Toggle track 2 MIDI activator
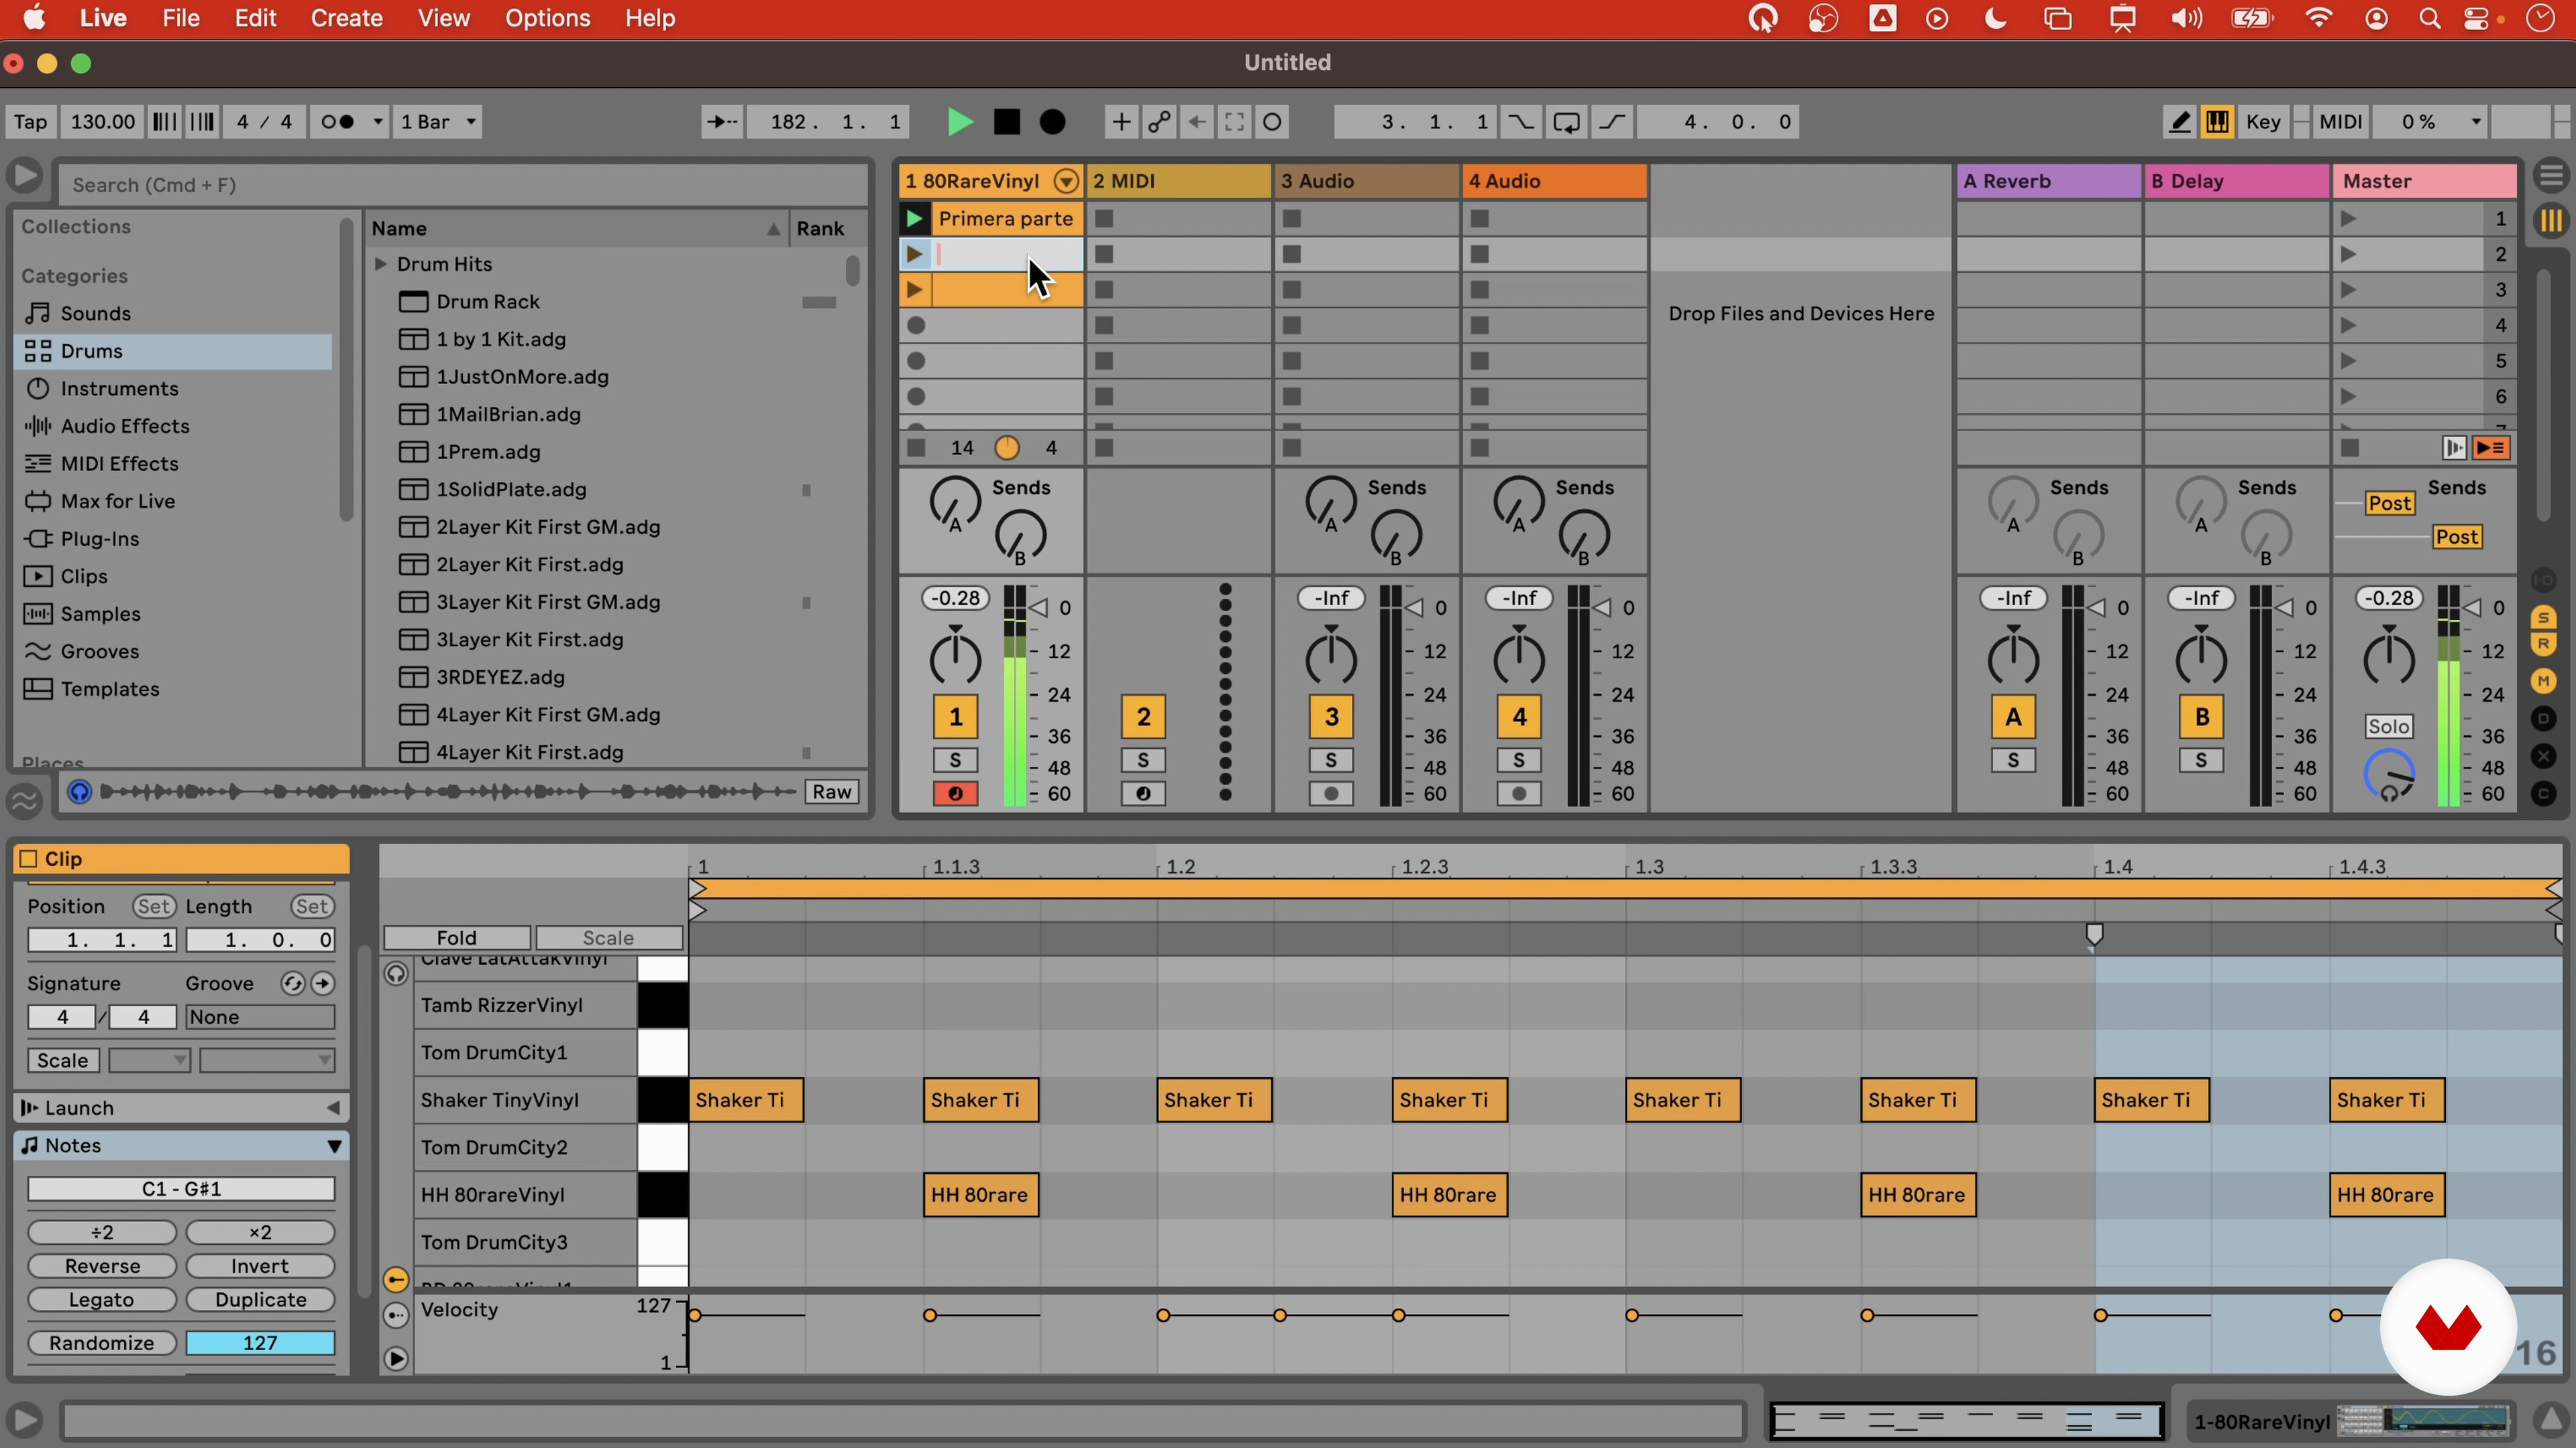Image resolution: width=2576 pixels, height=1448 pixels. tap(1143, 717)
